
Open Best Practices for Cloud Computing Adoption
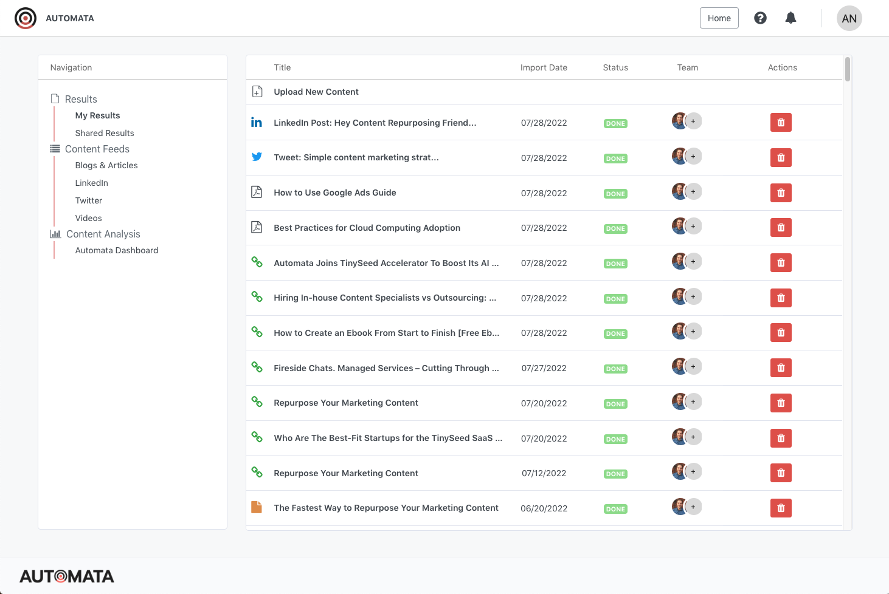coord(367,228)
